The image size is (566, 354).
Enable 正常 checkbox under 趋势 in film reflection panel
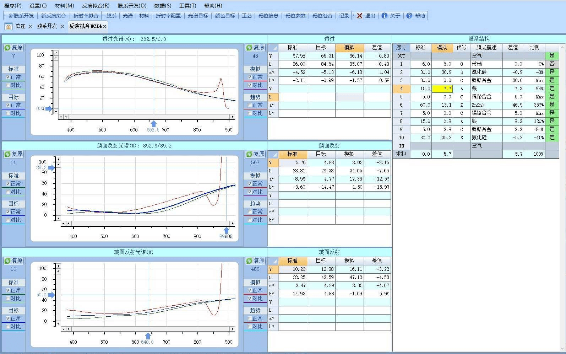pos(250,212)
